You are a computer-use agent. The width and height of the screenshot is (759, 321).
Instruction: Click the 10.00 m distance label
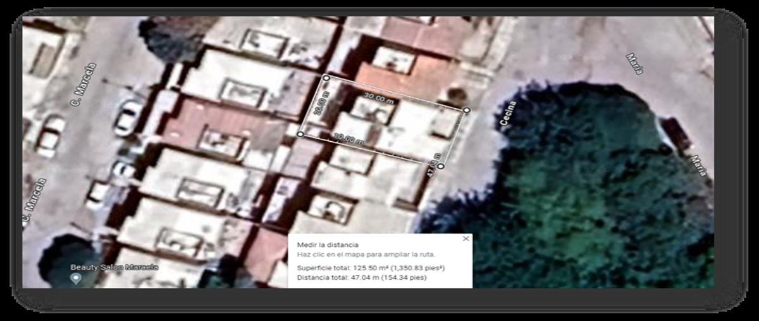coord(349,139)
